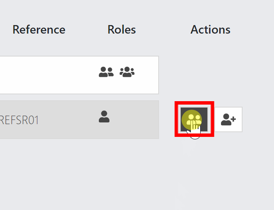274x210 pixels.
Task: Select the two-person role icon in white row
Action: 106,72
